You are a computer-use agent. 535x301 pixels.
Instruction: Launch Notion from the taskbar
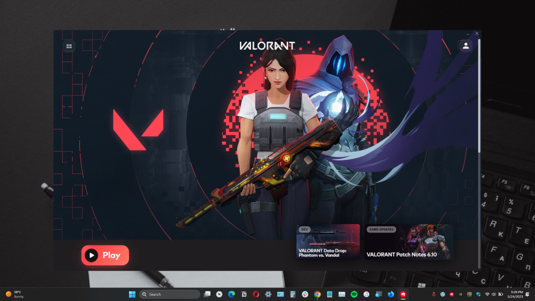(x=243, y=294)
